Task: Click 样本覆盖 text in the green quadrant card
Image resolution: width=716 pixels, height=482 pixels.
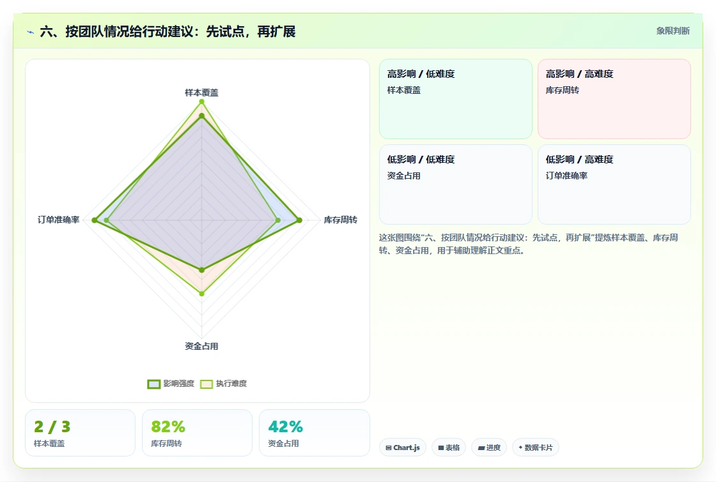Action: [x=403, y=90]
